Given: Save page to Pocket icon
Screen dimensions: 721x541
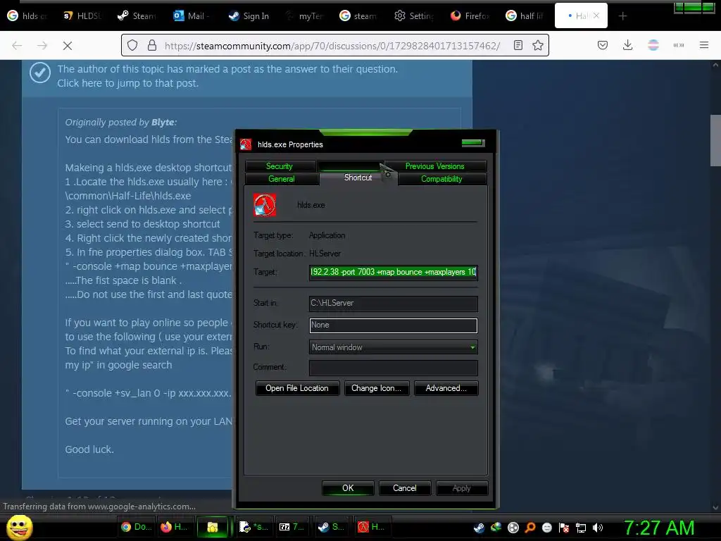Looking at the screenshot, I should (603, 45).
